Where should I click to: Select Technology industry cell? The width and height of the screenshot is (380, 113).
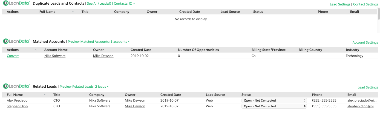[x=354, y=56]
